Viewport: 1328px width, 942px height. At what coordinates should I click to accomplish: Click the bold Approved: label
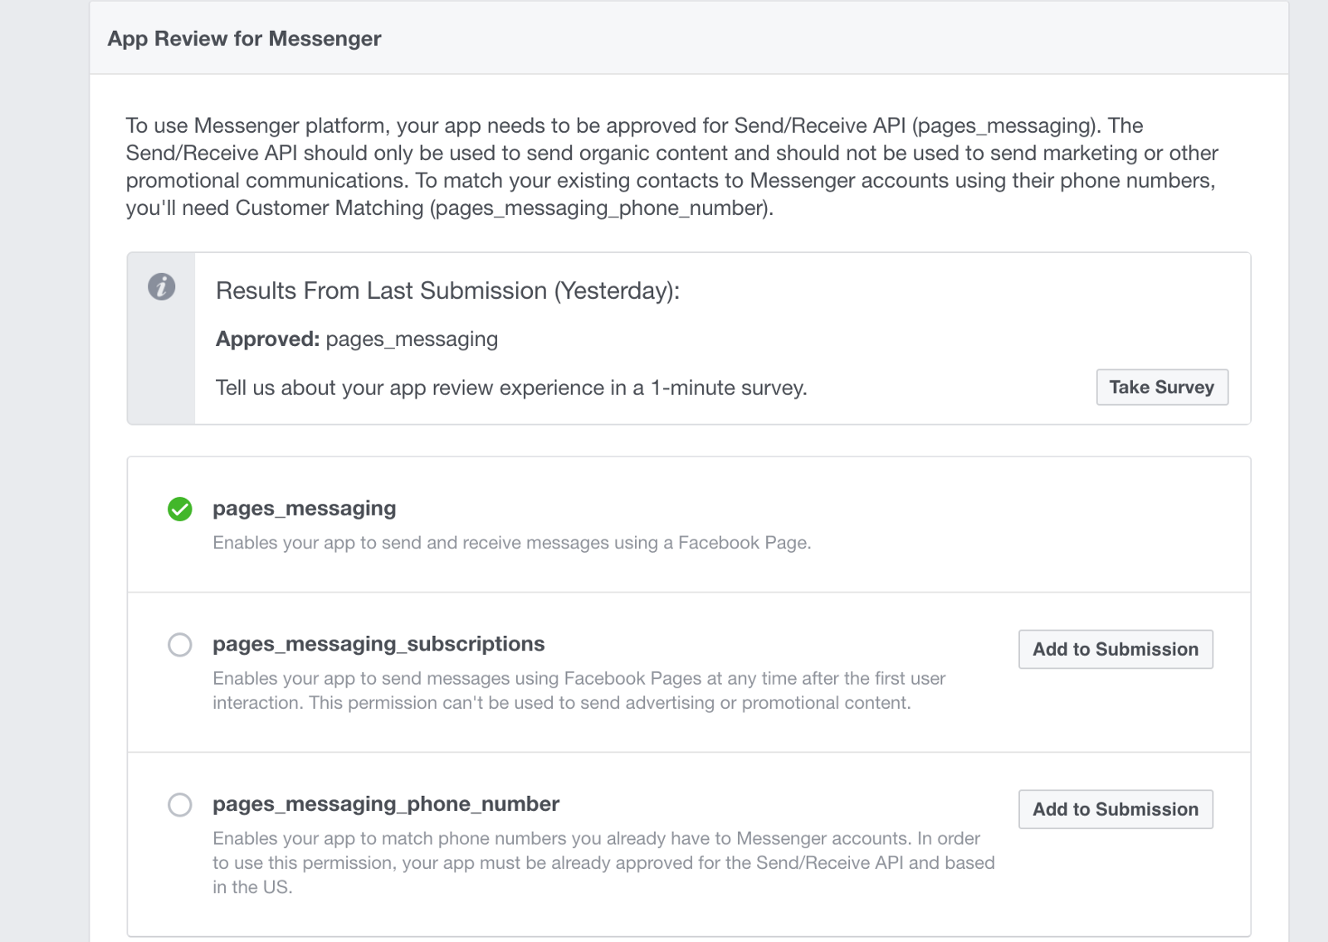pyautogui.click(x=267, y=339)
